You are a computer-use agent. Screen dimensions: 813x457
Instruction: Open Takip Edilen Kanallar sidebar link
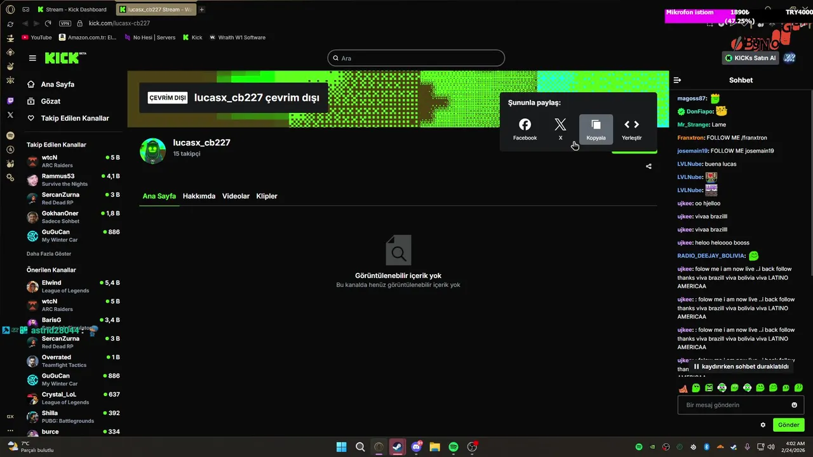coord(68,118)
